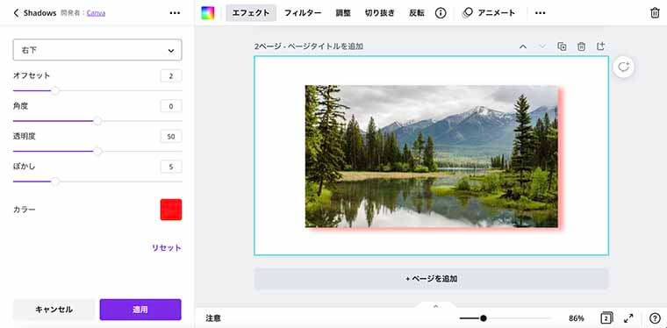The height and width of the screenshot is (328, 667).
Task: Click the image info icon
Action: 441,13
